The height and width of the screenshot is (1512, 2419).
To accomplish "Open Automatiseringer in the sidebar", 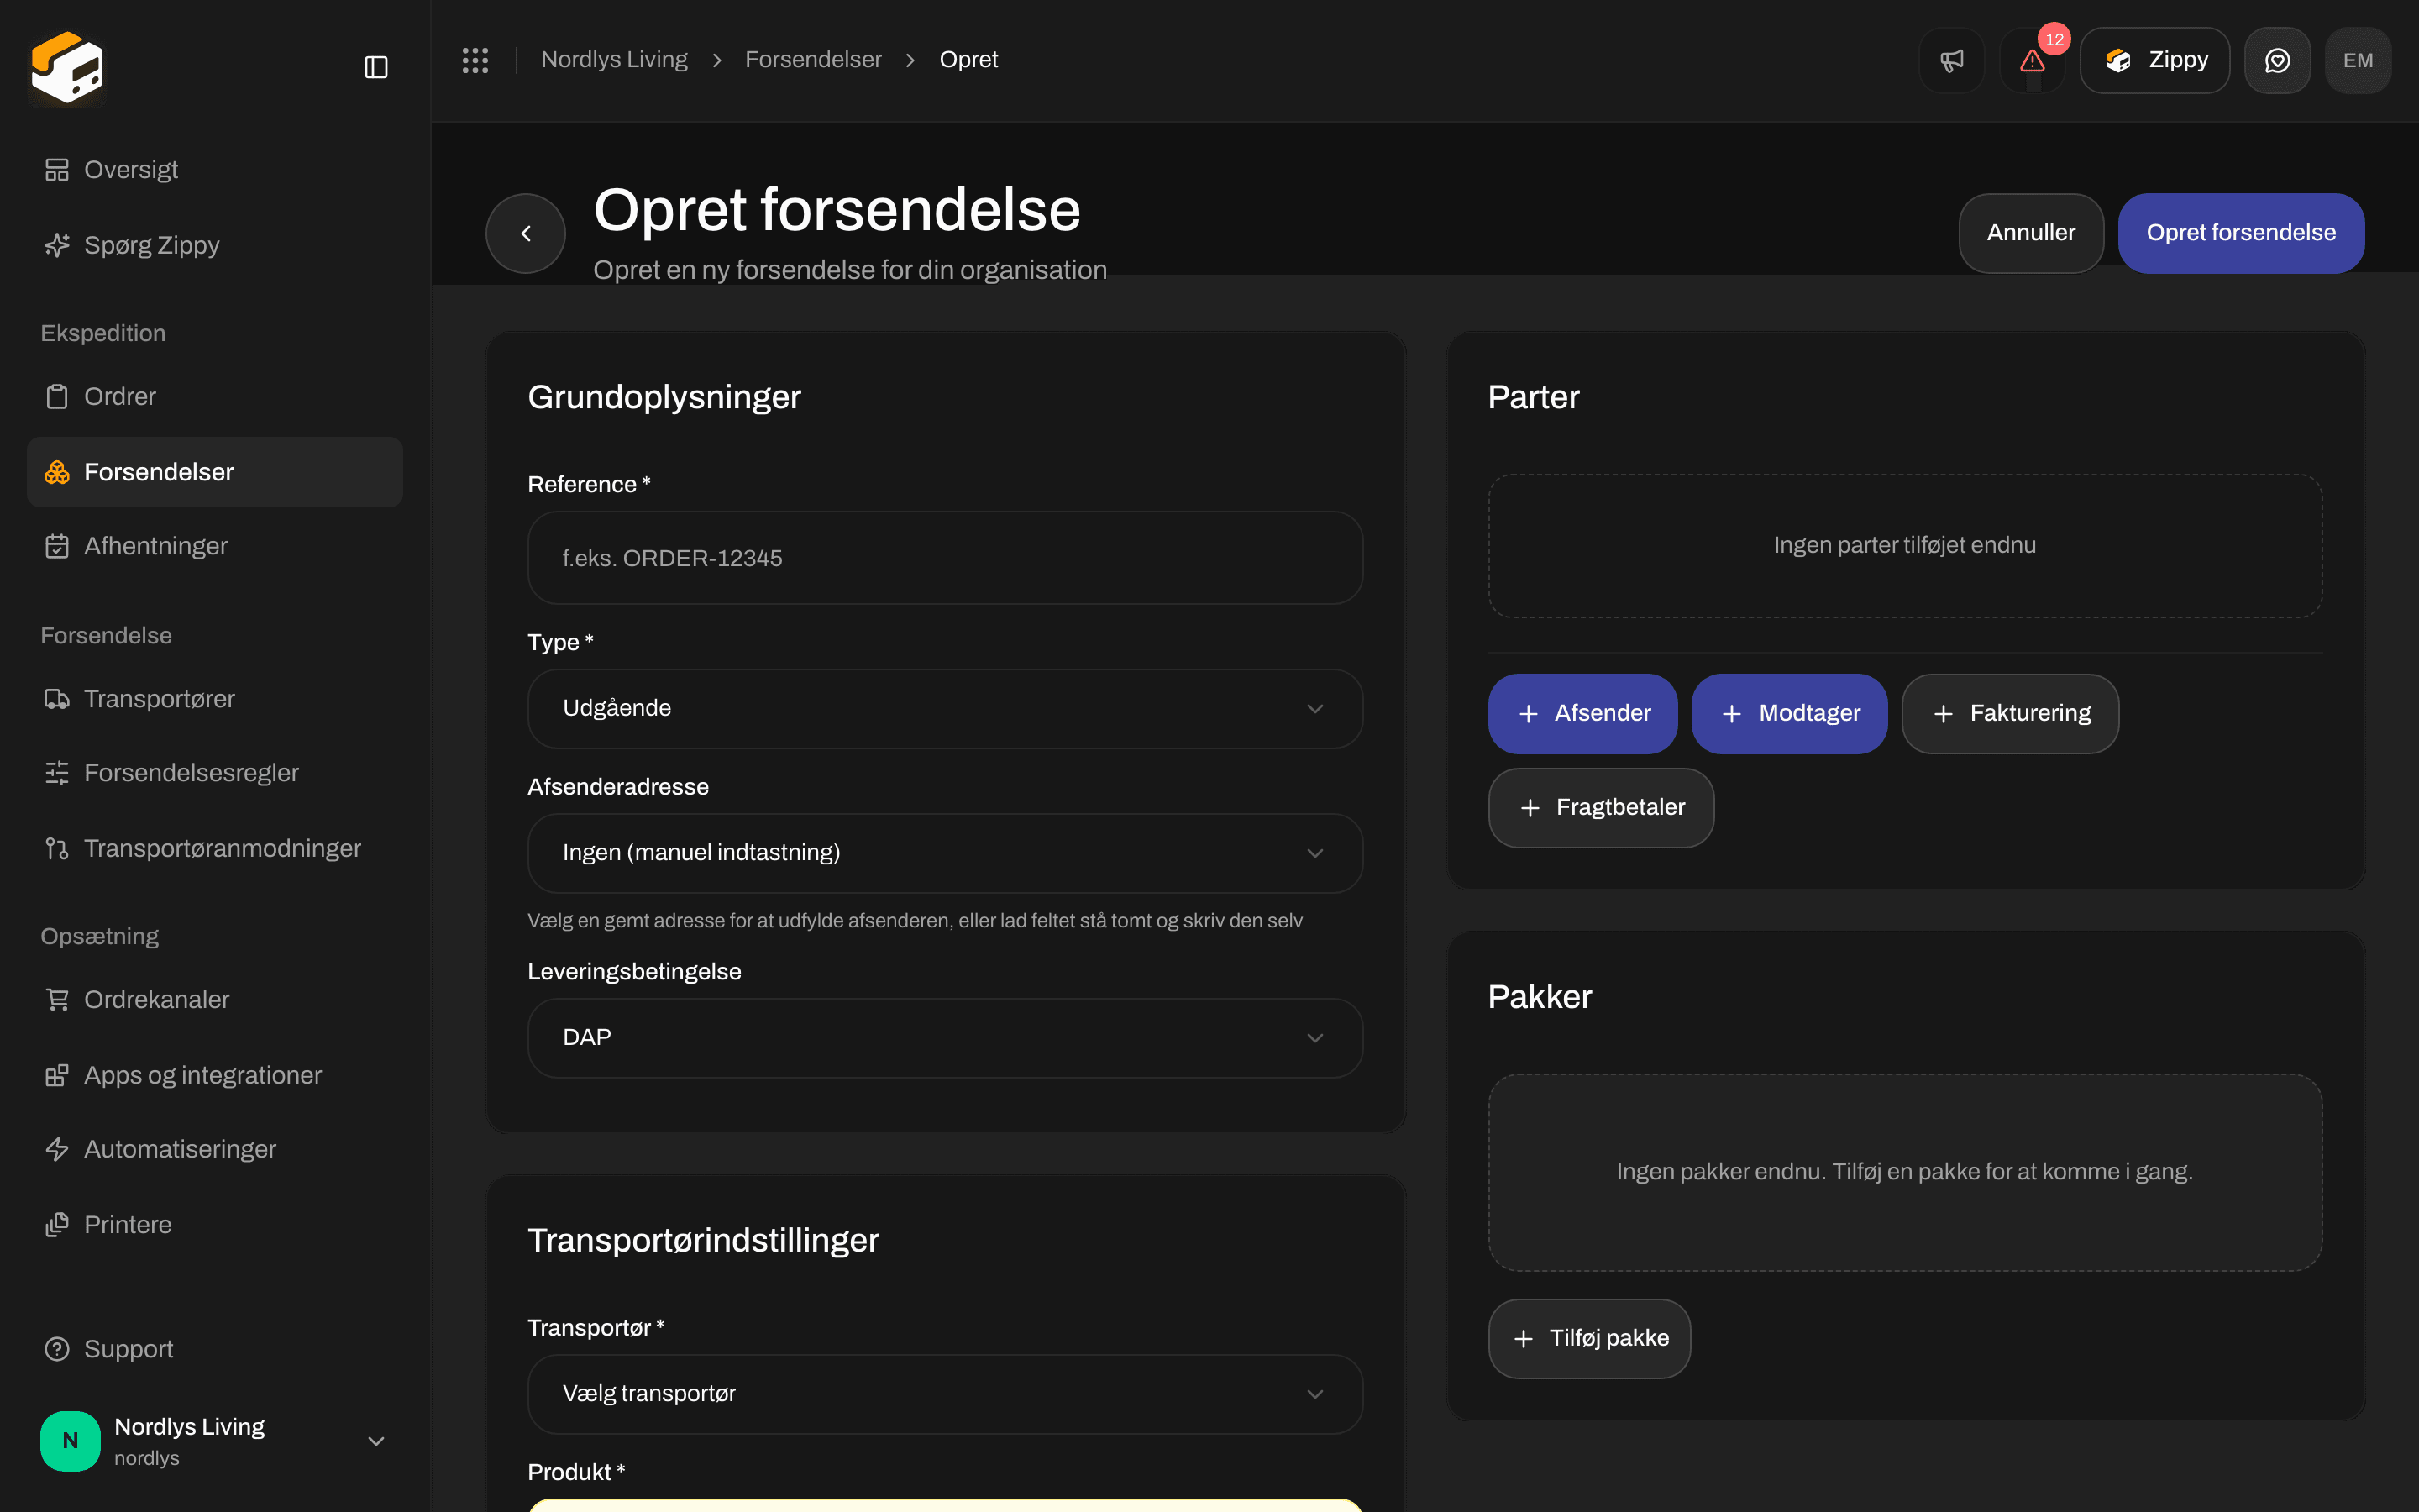I will (x=215, y=1149).
